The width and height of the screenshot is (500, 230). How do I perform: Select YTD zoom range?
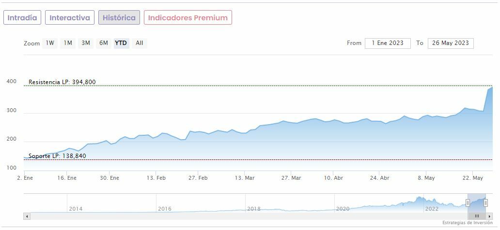click(121, 43)
